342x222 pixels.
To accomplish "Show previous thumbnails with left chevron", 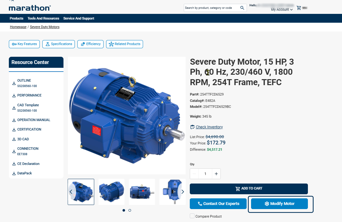I will point(71,192).
